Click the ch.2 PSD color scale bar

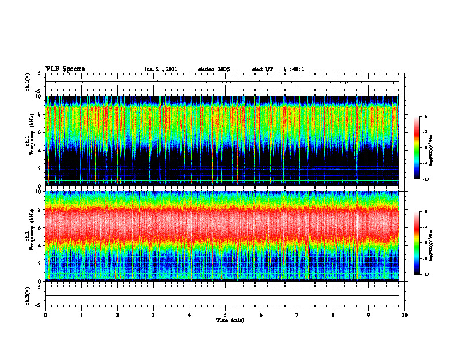click(x=417, y=243)
